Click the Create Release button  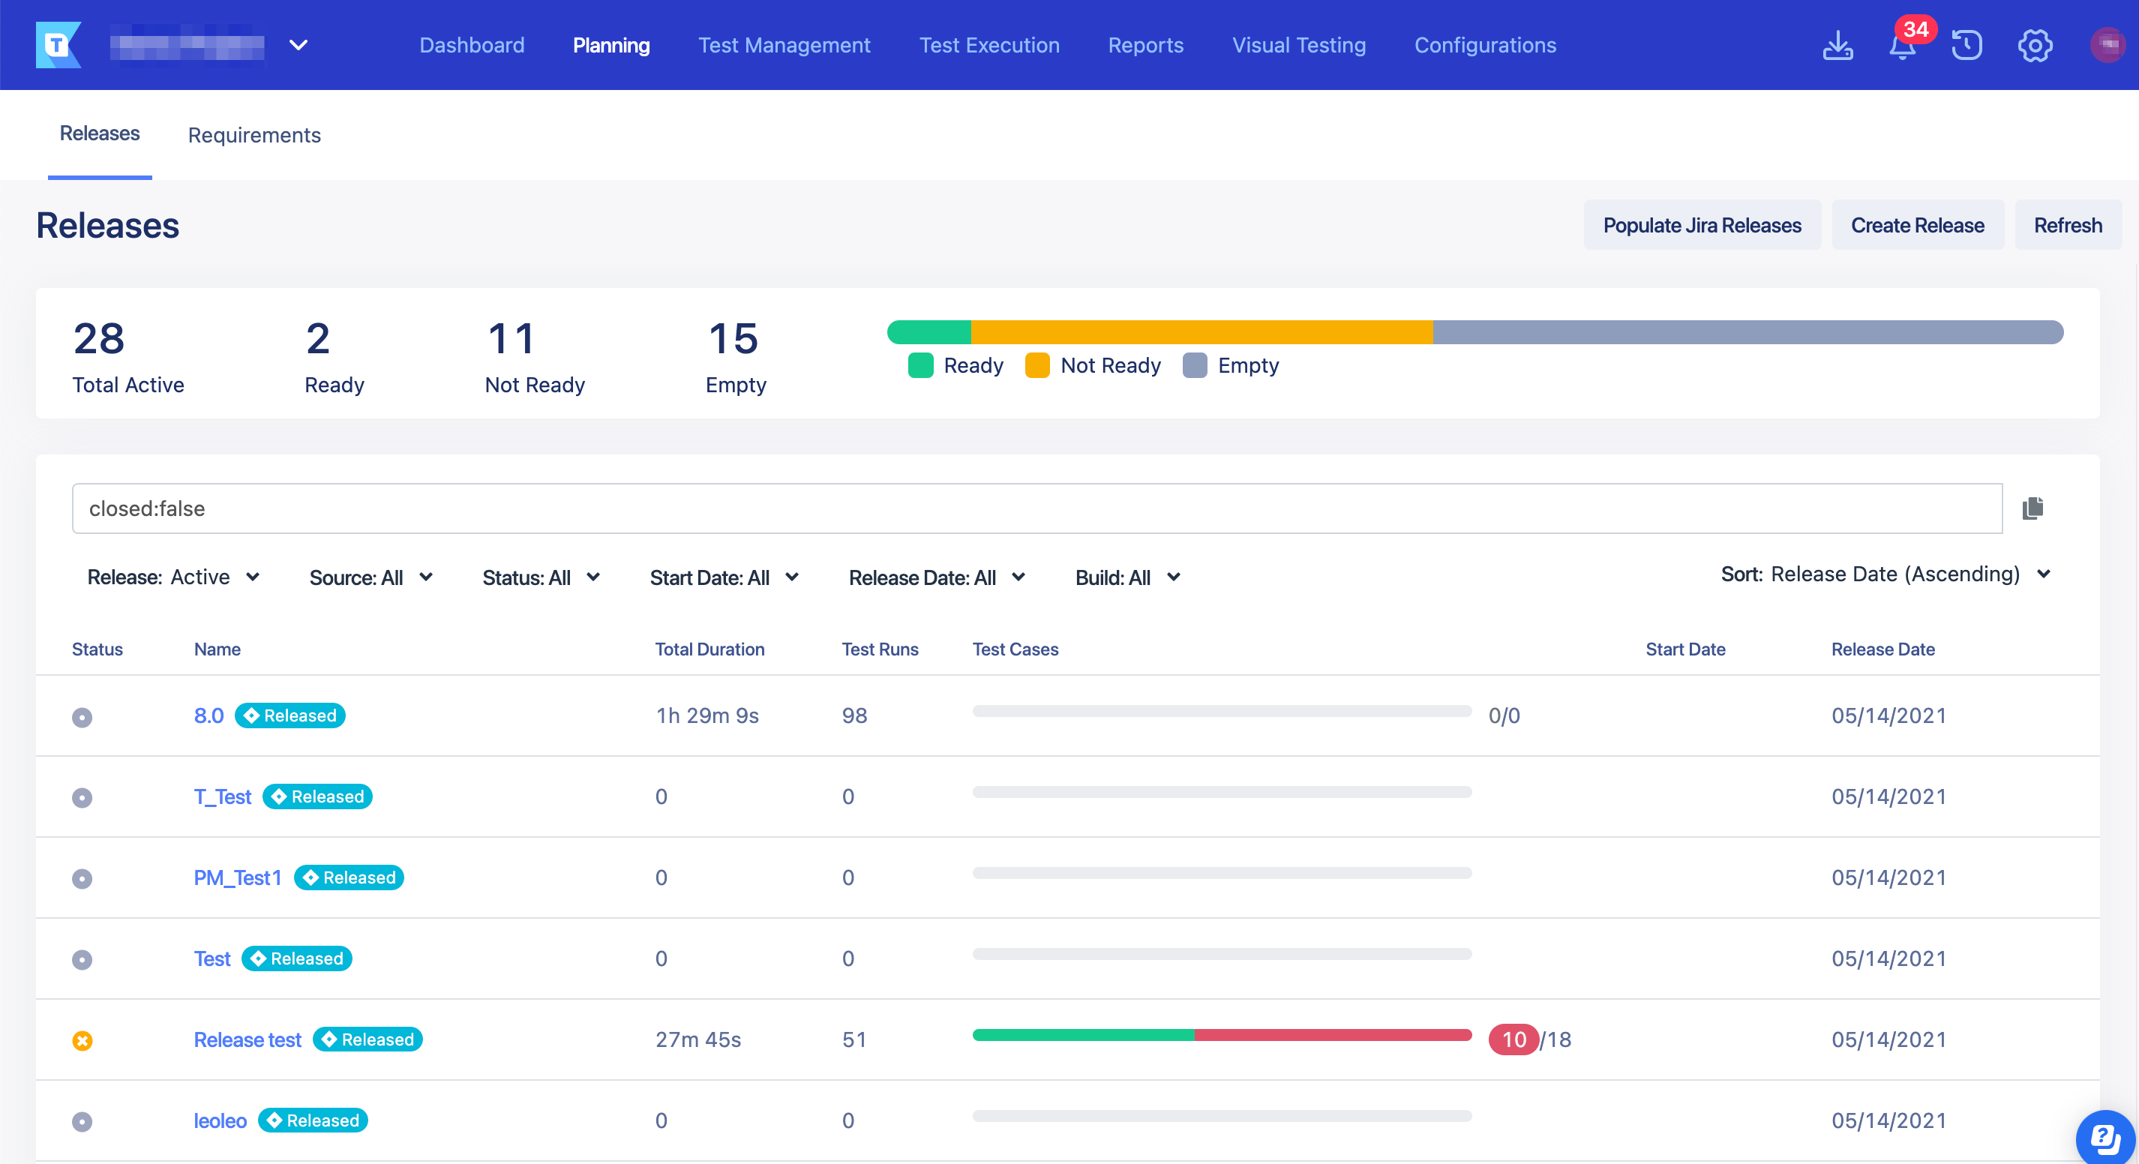pos(1916,225)
